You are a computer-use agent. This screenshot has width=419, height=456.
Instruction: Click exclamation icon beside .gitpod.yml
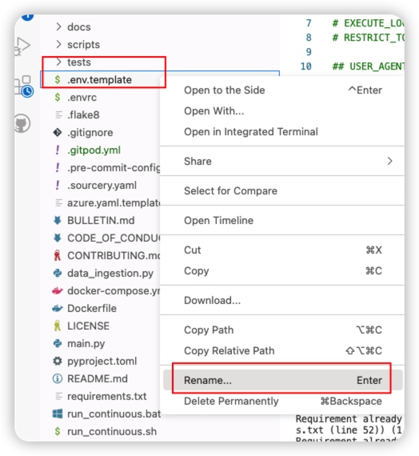pos(58,150)
